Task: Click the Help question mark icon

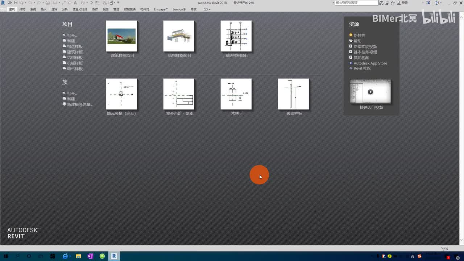Action: pyautogui.click(x=436, y=3)
